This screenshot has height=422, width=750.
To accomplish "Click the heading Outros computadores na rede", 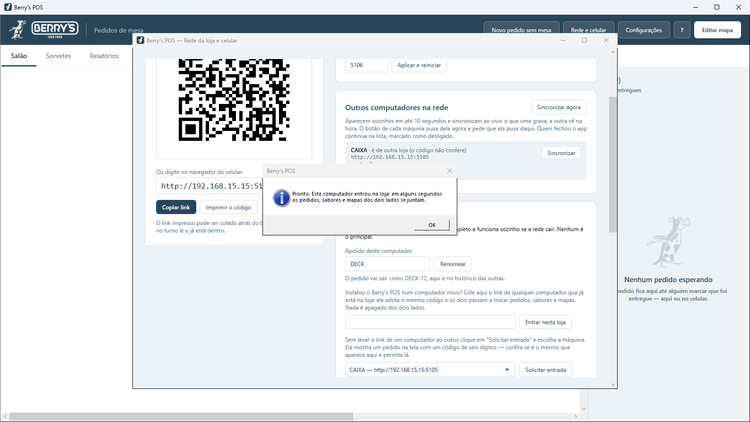I will click(396, 107).
